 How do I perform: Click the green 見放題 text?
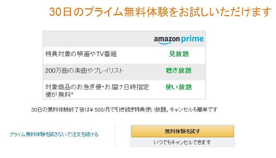[179, 54]
